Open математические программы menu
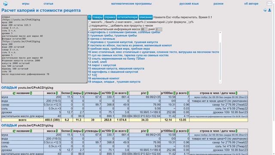This screenshot has height=155, width=275. pos(131,4)
